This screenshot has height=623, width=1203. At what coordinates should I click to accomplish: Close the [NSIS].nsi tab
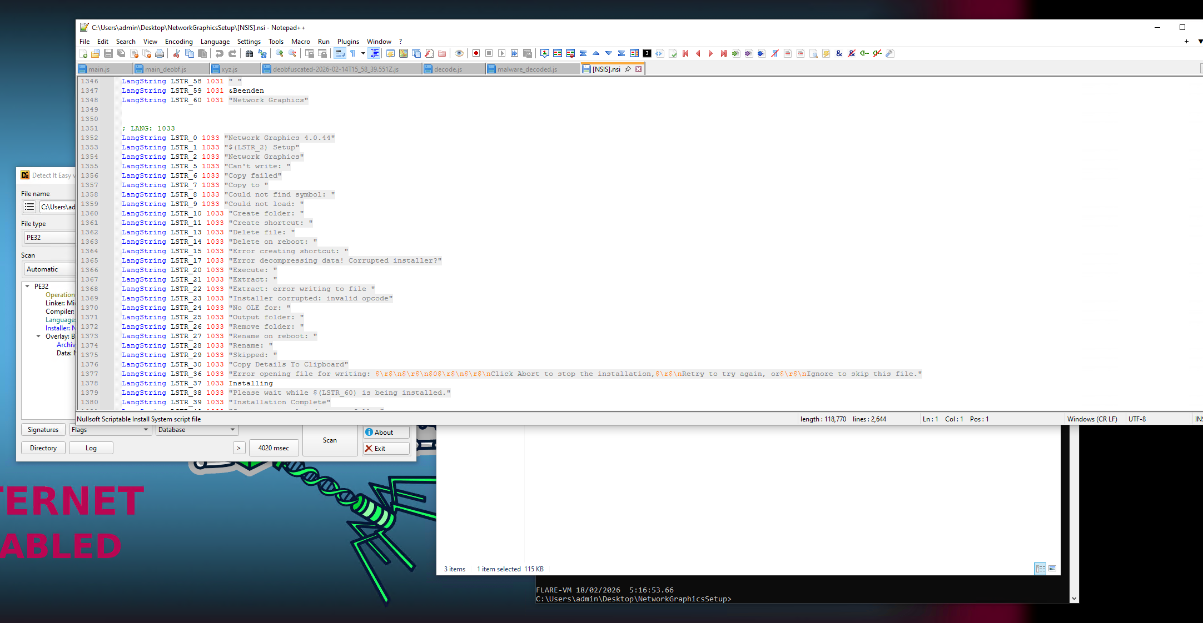(x=639, y=69)
